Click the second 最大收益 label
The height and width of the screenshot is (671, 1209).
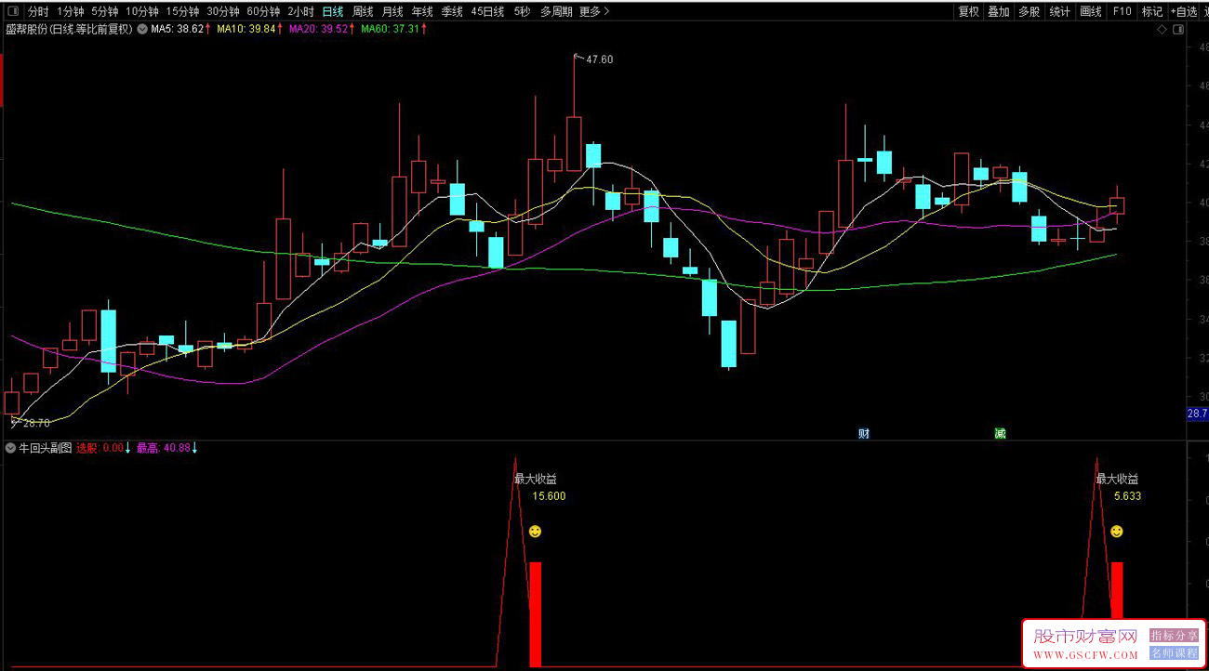[x=1117, y=480]
